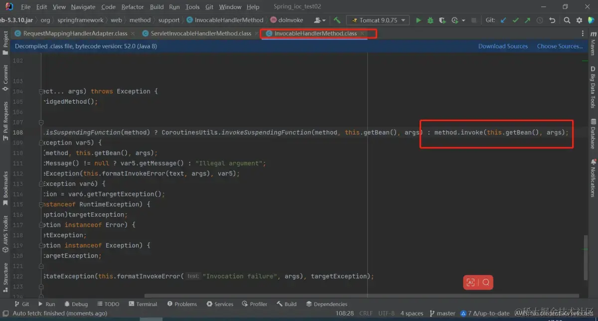Screen dimensions: 598x321
Task: Close the InvocableHandlerMethod.class tab
Action: click(x=363, y=33)
